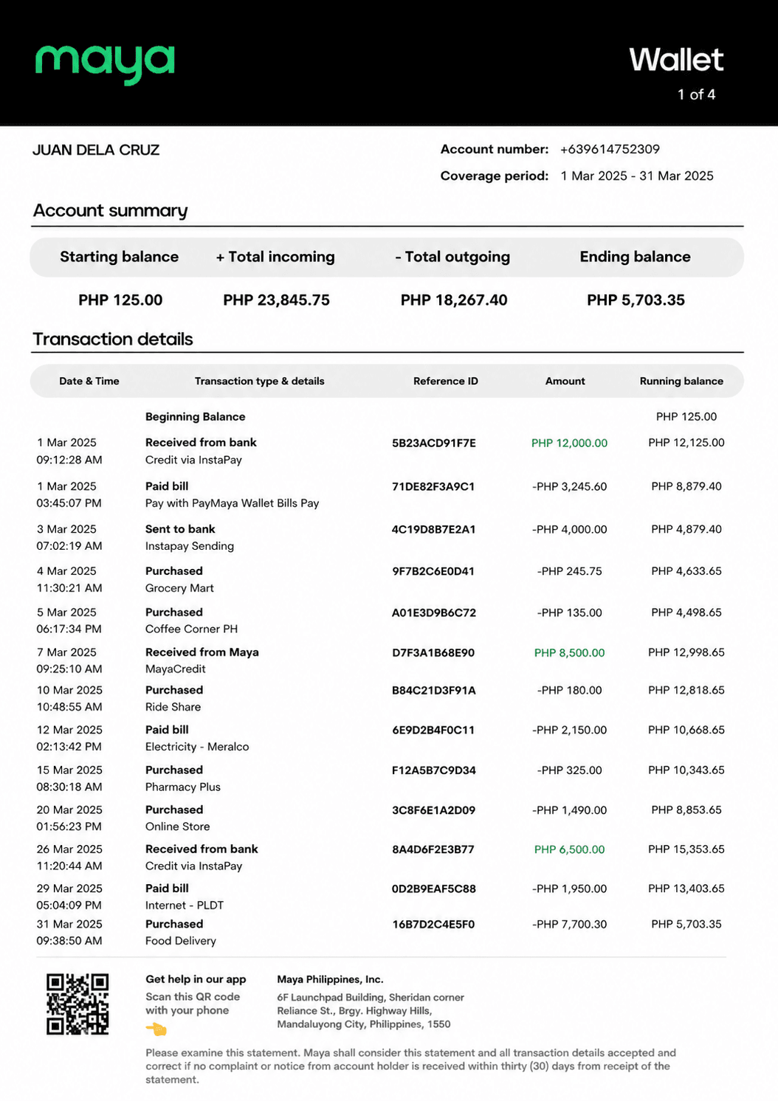This screenshot has height=1101, width=778.
Task: Click 'Get help in our app' text
Action: 196,979
